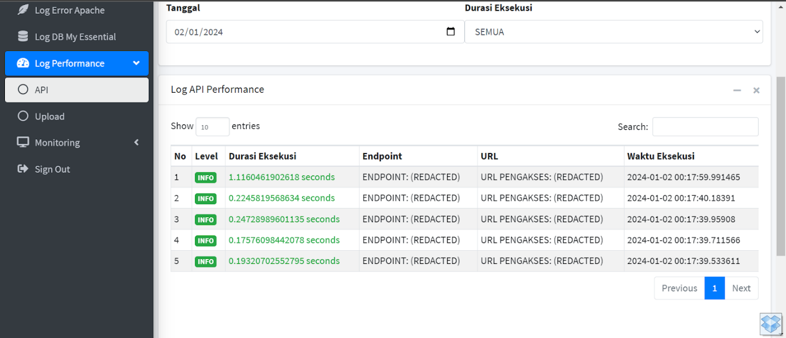786x338 pixels.
Task: Click duration 0.17576098442078 seconds
Action: (x=284, y=240)
